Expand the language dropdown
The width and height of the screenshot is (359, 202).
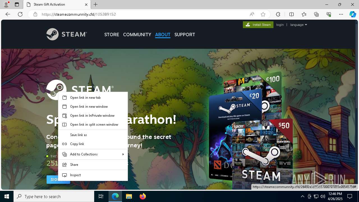pyautogui.click(x=298, y=25)
